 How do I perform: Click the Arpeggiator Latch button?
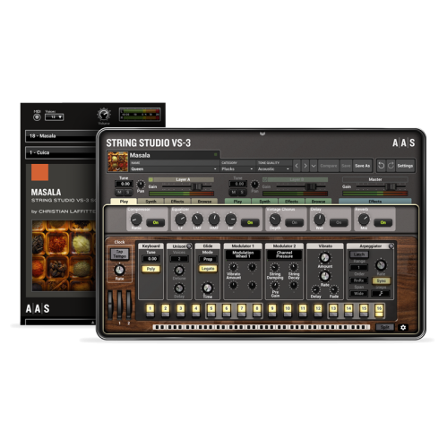[x=359, y=254]
